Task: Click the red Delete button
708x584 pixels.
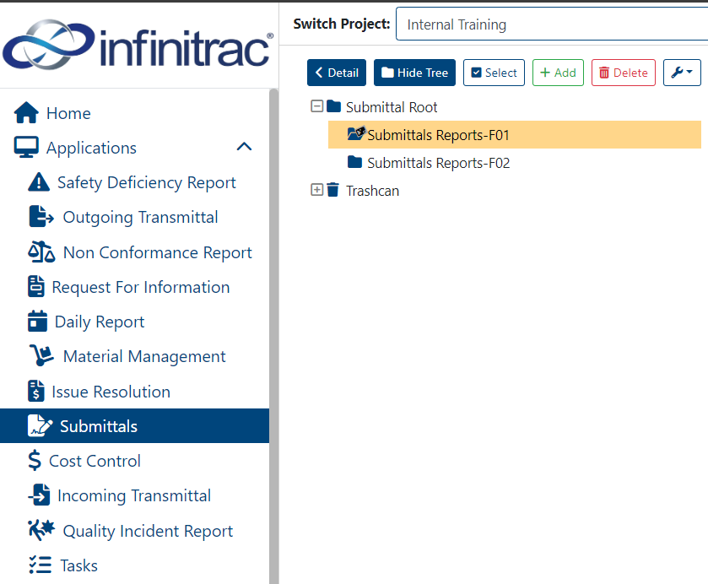Action: (623, 73)
